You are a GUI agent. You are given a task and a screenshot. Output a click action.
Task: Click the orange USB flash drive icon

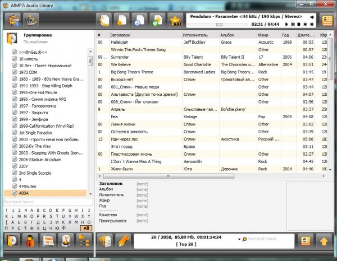click(123, 241)
